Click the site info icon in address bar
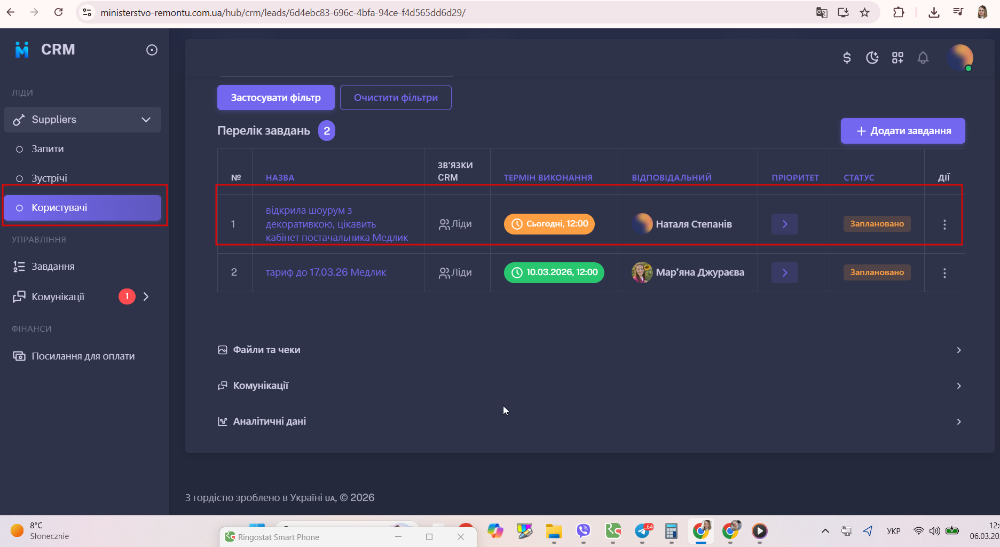The width and height of the screenshot is (1000, 547). click(x=87, y=12)
